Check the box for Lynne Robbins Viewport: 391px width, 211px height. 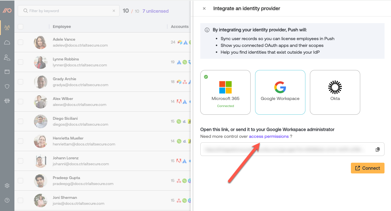[x=20, y=62]
